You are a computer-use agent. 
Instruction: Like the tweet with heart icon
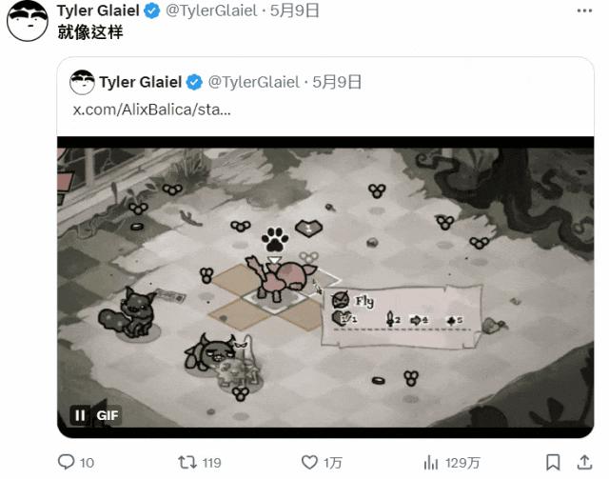click(309, 462)
